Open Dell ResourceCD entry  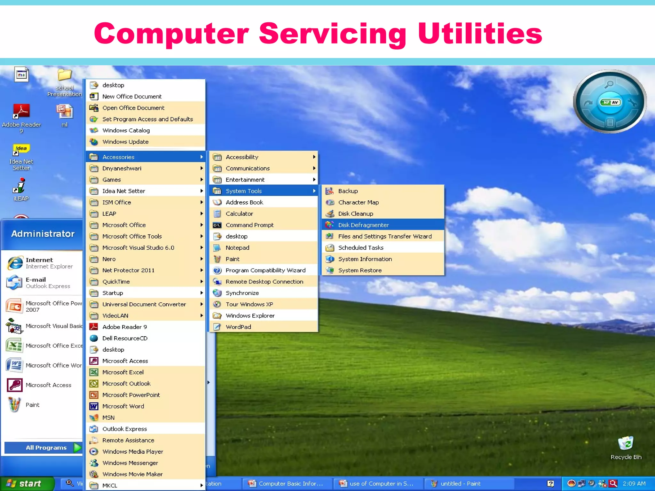pos(146,338)
